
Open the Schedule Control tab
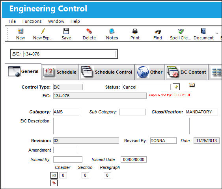tap(106, 72)
